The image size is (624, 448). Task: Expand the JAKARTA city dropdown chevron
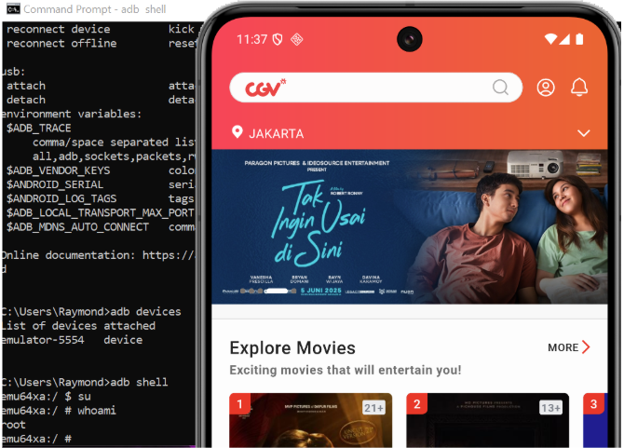pos(583,133)
